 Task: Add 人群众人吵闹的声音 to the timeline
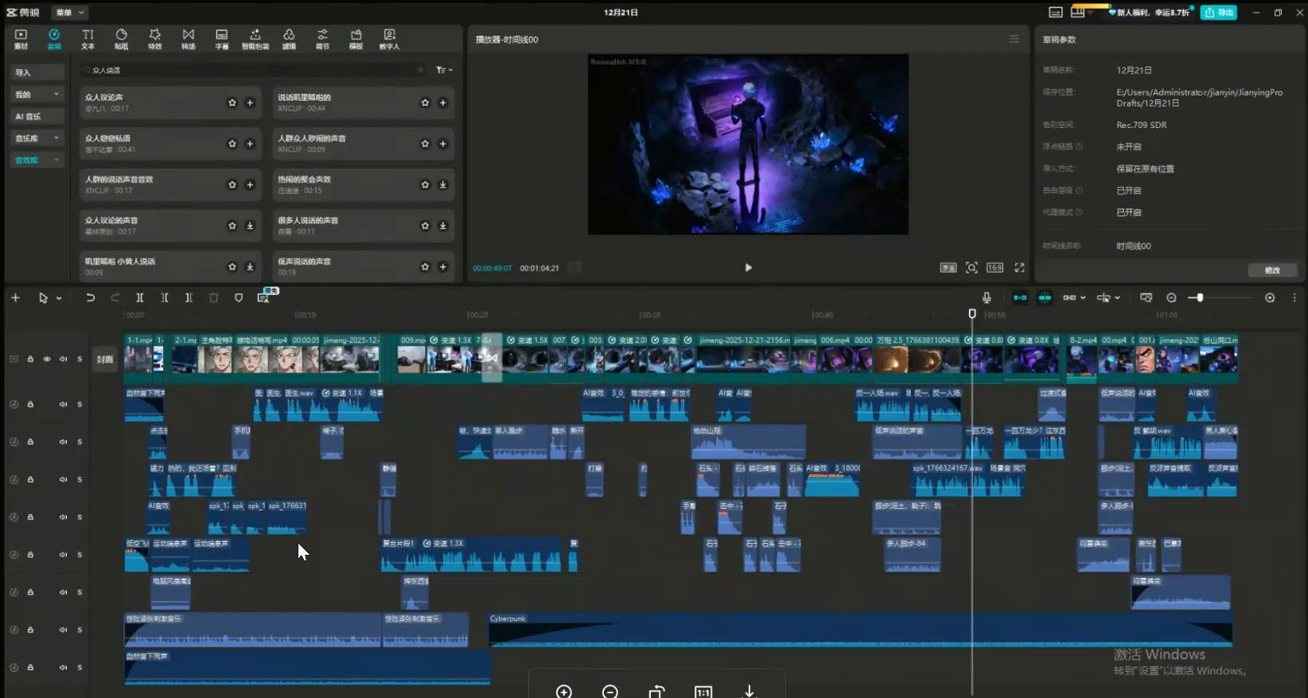point(442,144)
